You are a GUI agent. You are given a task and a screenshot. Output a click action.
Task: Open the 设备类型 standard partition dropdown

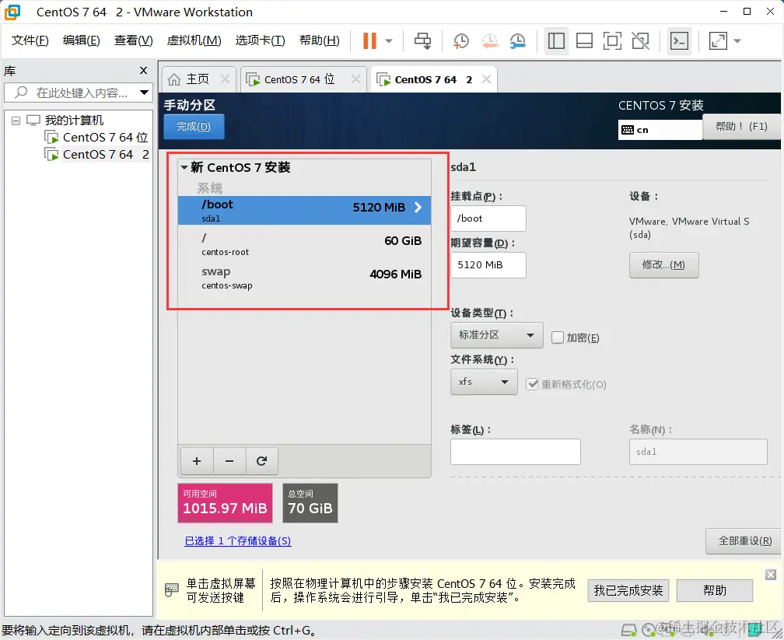496,335
